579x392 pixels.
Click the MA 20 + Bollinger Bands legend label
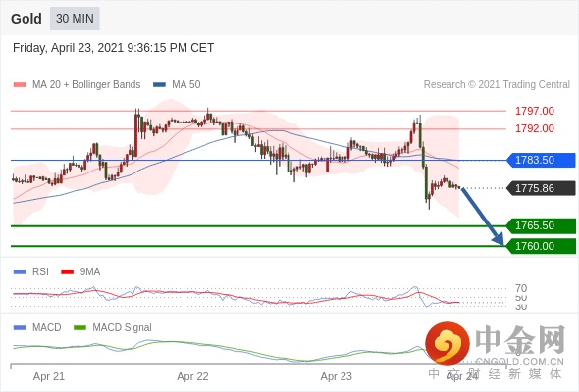click(86, 85)
